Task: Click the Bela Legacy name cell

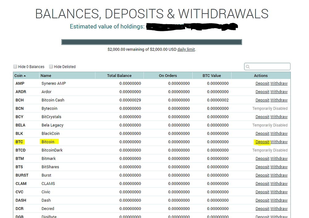Action: [53, 125]
